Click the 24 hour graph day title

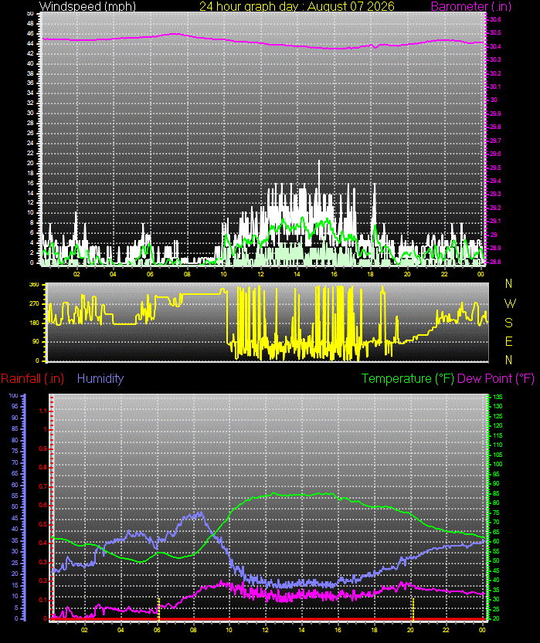297,6
